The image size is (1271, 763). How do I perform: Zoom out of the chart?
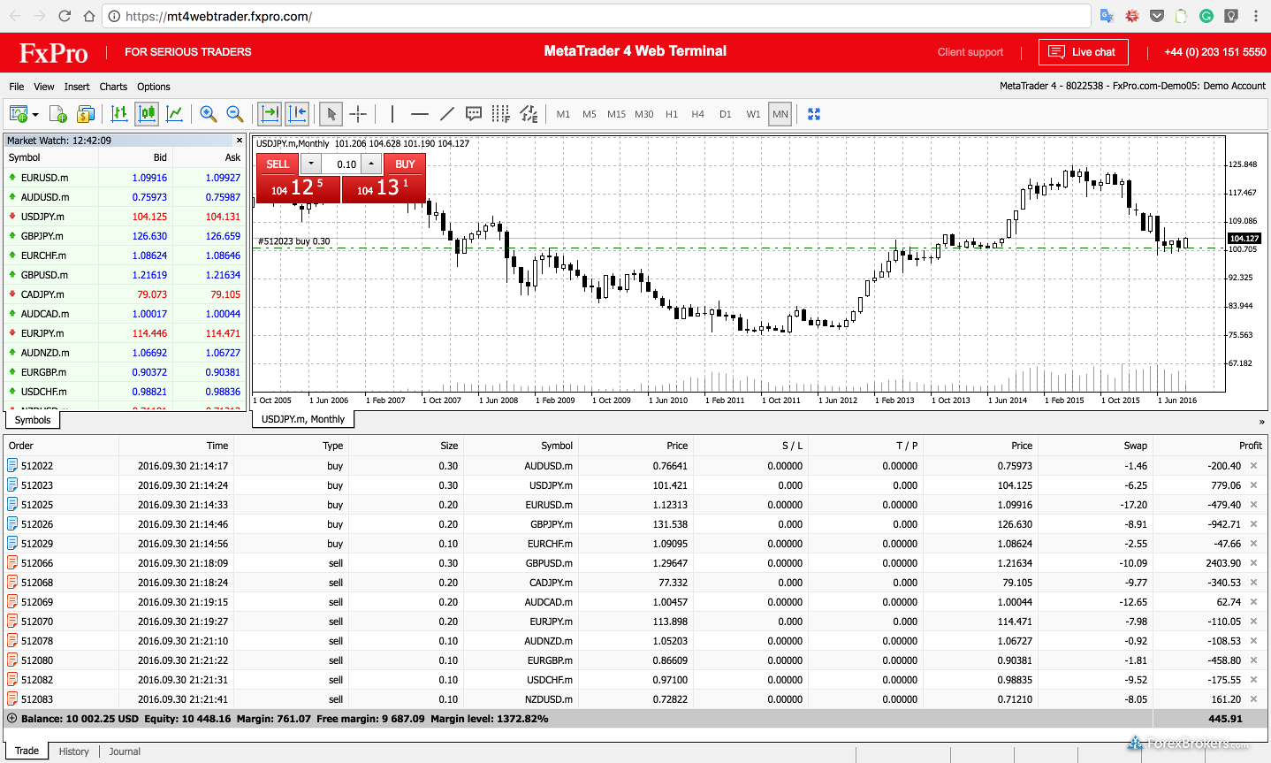point(235,114)
